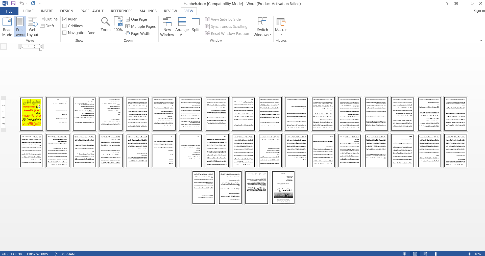The height and width of the screenshot is (256, 485).
Task: Switch to the MAILINGS tab
Action: tap(148, 11)
